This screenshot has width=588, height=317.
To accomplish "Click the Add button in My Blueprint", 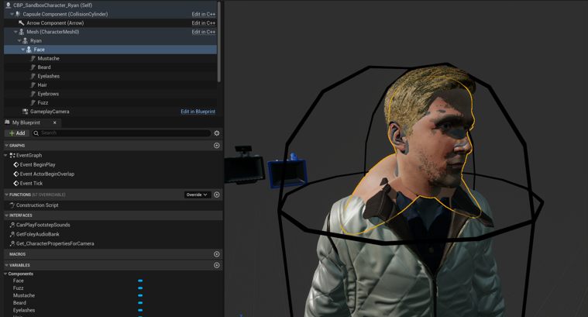I will pos(17,133).
